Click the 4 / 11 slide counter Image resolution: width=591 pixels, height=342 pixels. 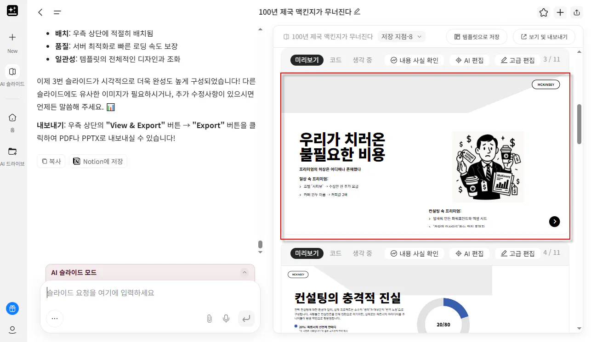coord(551,252)
